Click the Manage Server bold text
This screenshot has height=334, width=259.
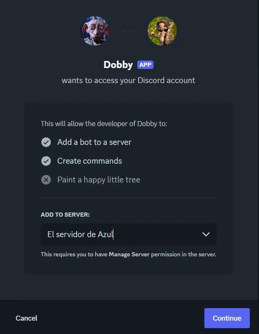click(x=129, y=254)
